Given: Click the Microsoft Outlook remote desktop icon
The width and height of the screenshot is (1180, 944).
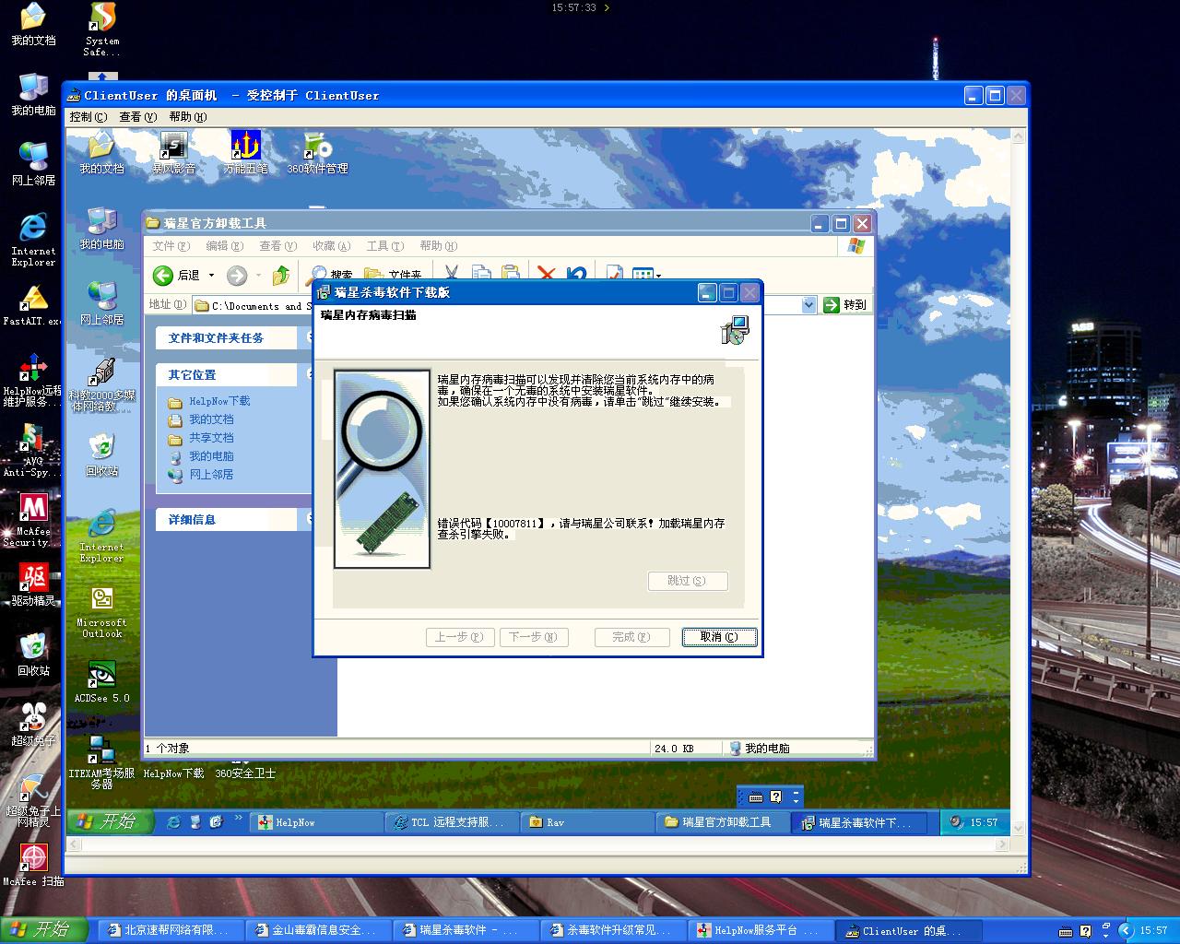Looking at the screenshot, I should 101,600.
